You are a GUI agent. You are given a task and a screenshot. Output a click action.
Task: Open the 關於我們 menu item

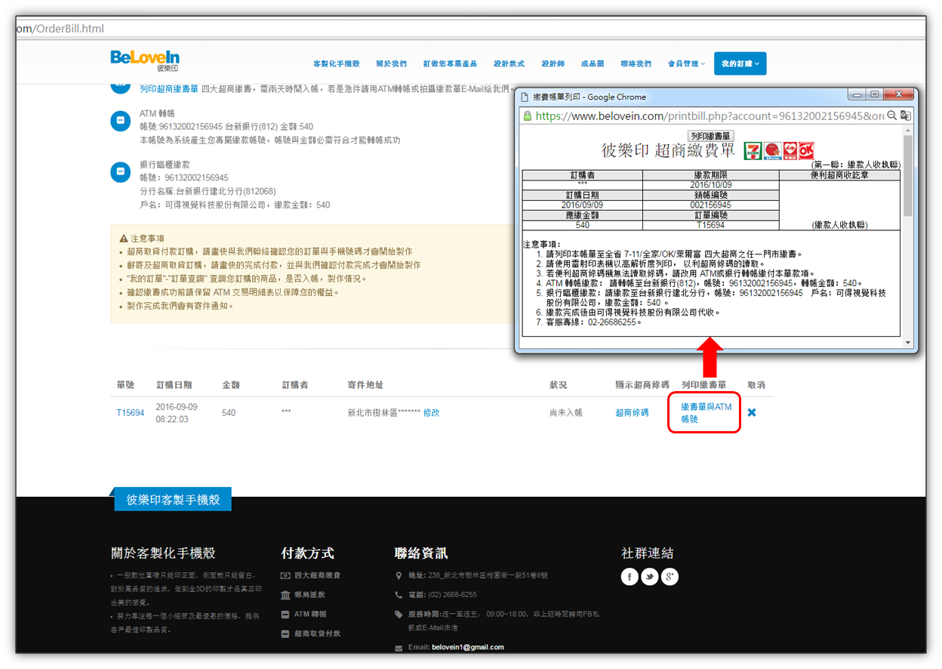click(x=391, y=64)
